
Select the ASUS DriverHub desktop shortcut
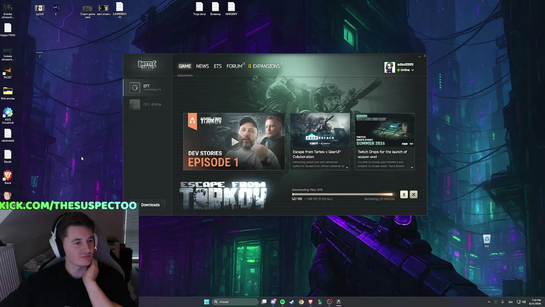click(x=8, y=116)
